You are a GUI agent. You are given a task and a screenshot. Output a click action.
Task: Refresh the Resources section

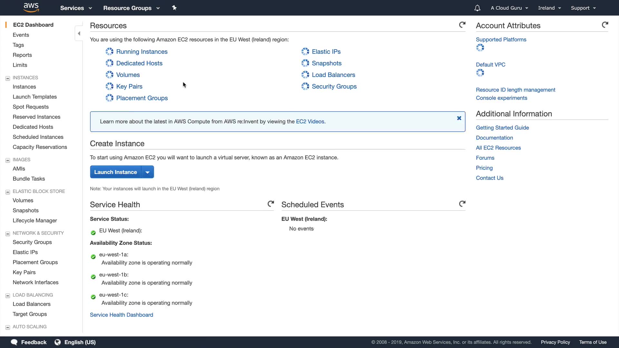pyautogui.click(x=462, y=25)
